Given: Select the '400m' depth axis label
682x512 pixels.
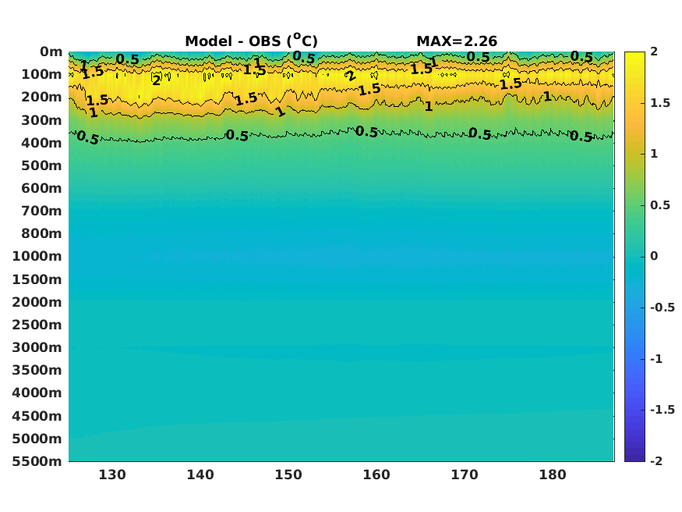Looking at the screenshot, I should [42, 143].
